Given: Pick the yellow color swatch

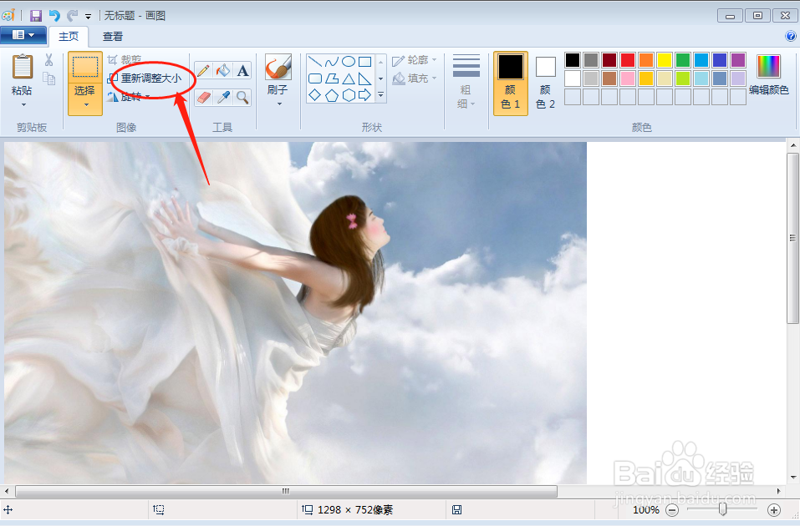Looking at the screenshot, I should coord(665,60).
